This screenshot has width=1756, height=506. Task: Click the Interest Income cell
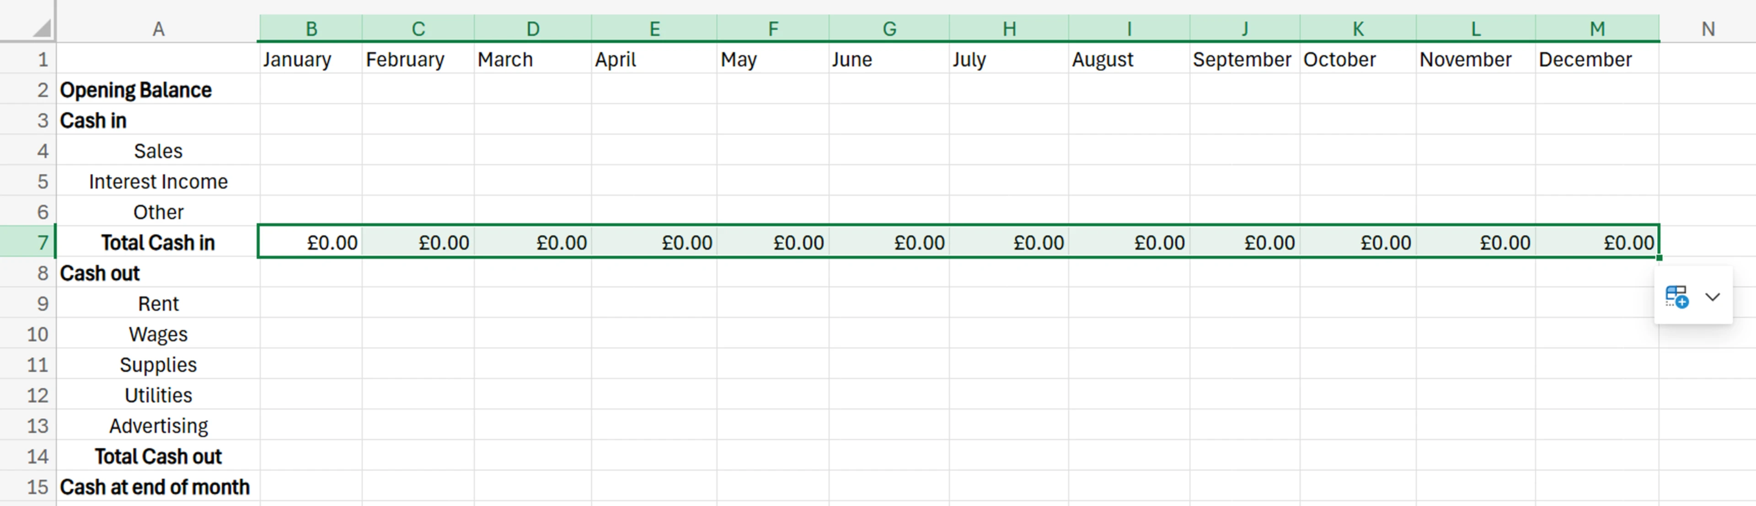tap(158, 181)
